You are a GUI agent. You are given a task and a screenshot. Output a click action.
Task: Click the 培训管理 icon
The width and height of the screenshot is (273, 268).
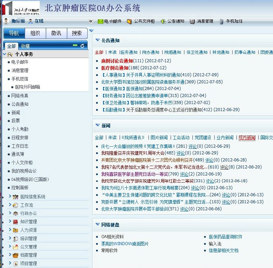(x=15, y=238)
